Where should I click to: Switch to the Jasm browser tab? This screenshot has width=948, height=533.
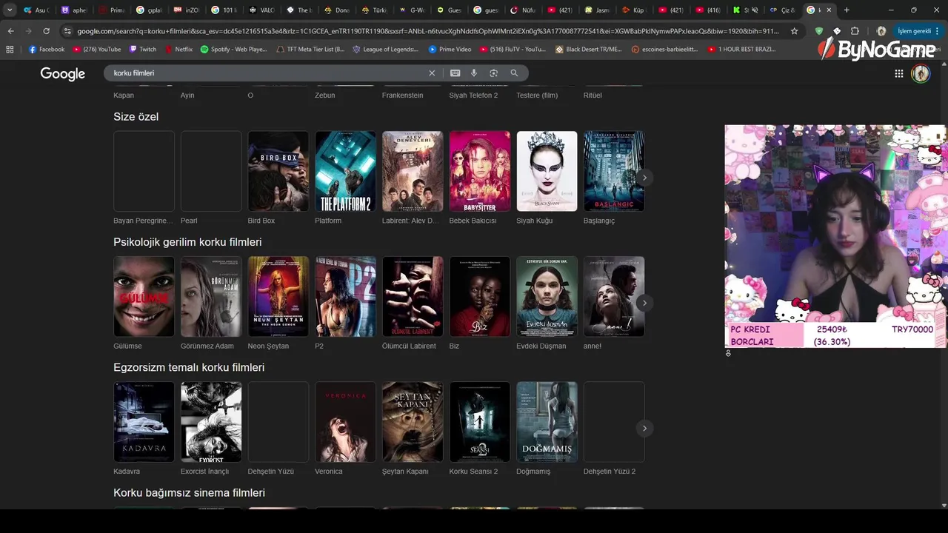[x=598, y=10]
